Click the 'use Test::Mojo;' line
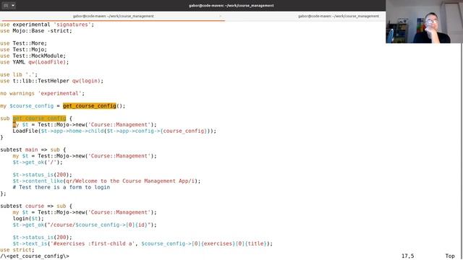The image size is (463, 260). pyautogui.click(x=24, y=50)
